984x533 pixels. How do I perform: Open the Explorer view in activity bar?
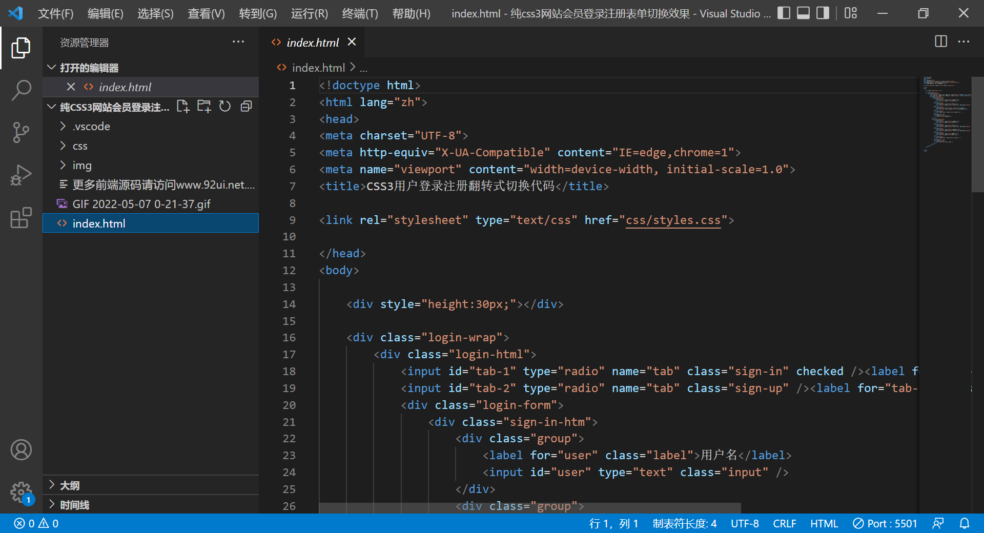21,48
